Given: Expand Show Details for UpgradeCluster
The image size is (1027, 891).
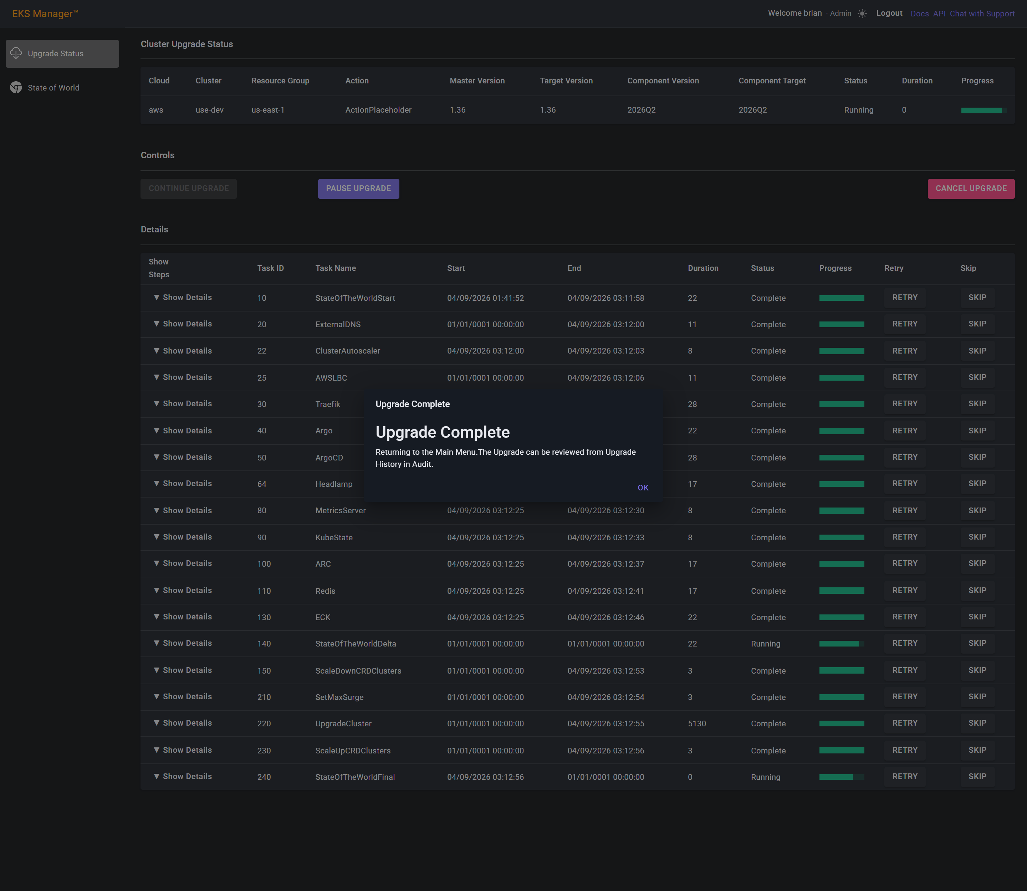Looking at the screenshot, I should pyautogui.click(x=183, y=723).
